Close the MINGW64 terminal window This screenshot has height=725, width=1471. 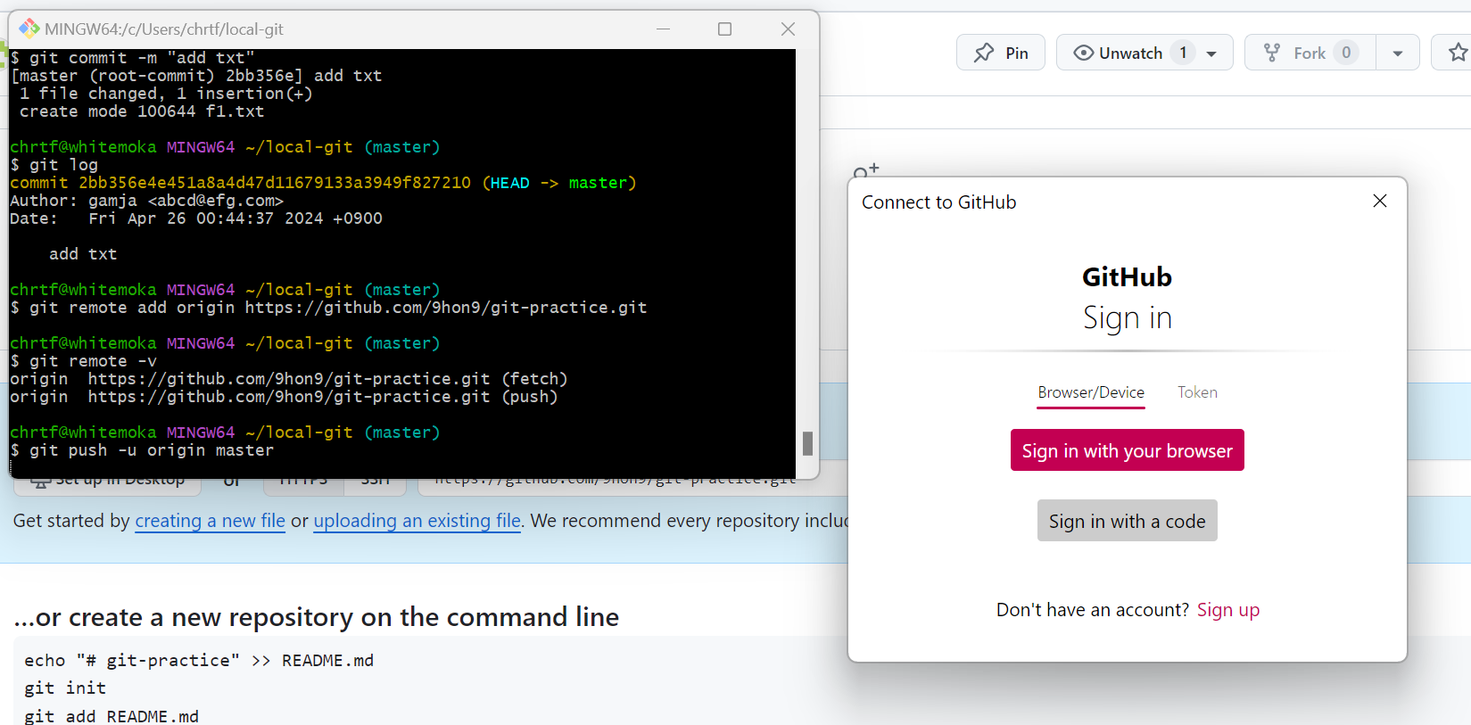pos(788,29)
